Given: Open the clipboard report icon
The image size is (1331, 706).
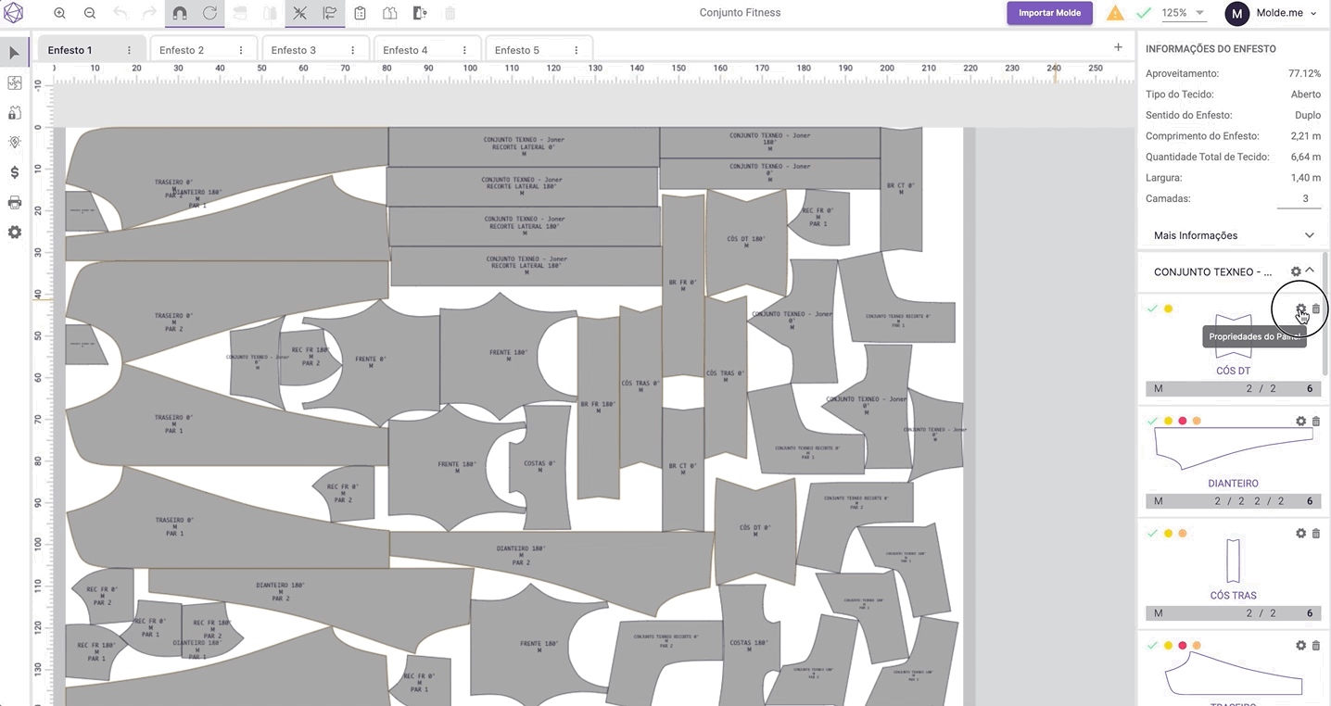Looking at the screenshot, I should [x=360, y=13].
